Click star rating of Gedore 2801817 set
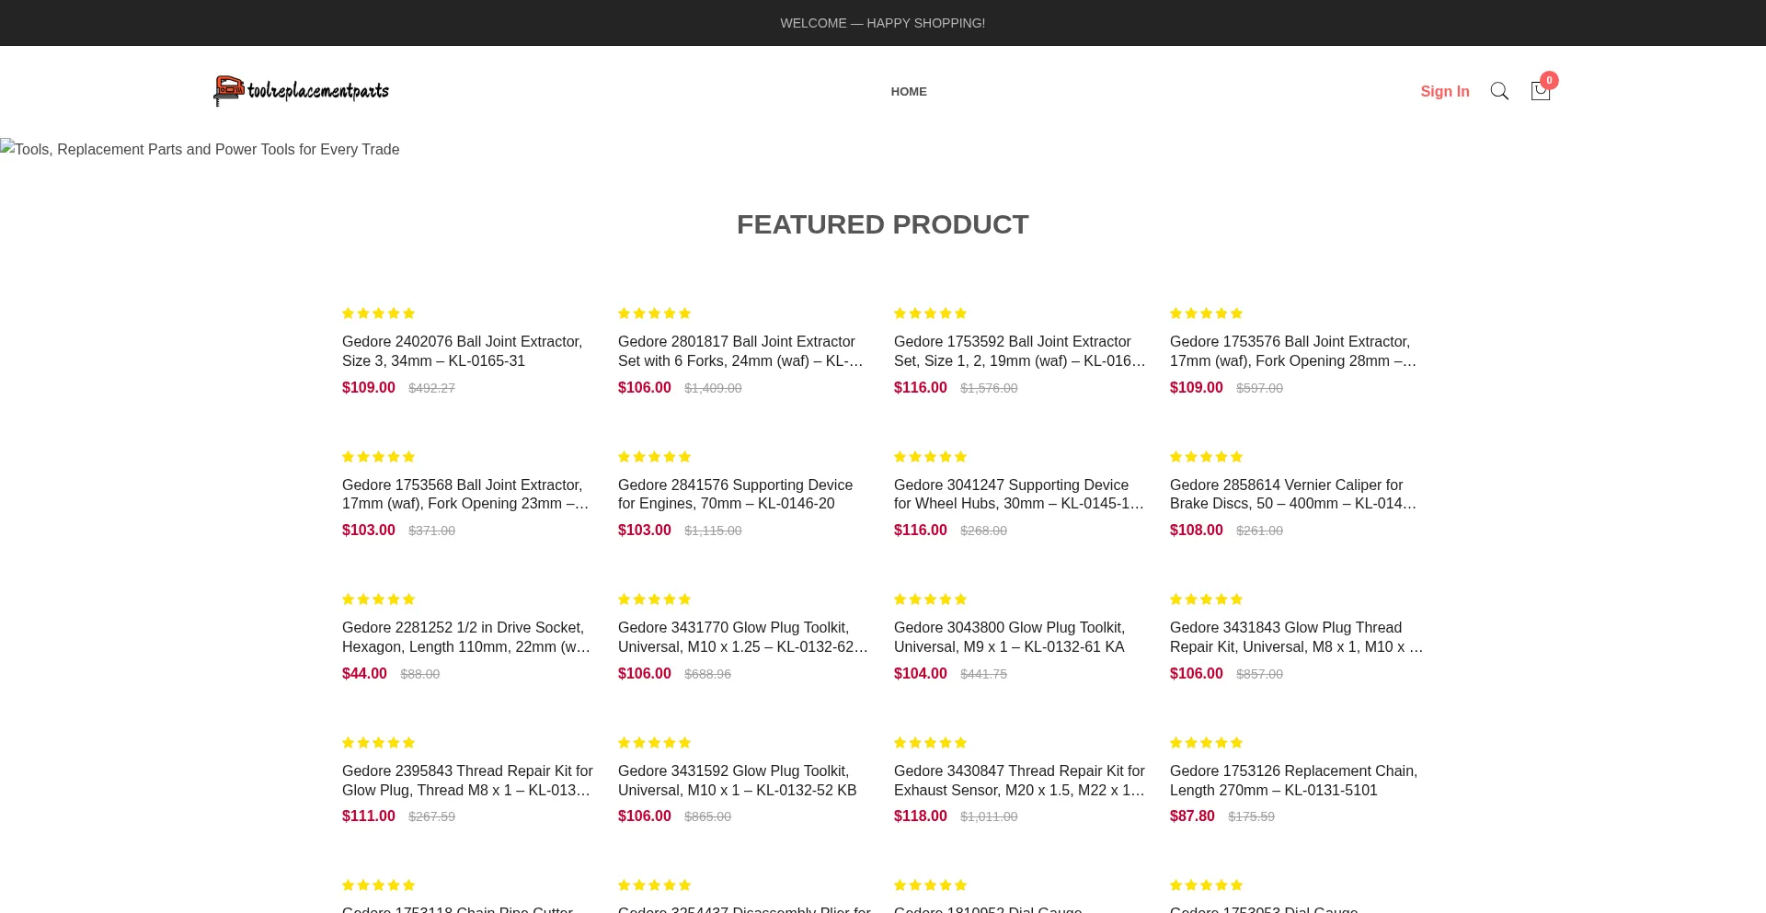The image size is (1766, 913). 654,314
